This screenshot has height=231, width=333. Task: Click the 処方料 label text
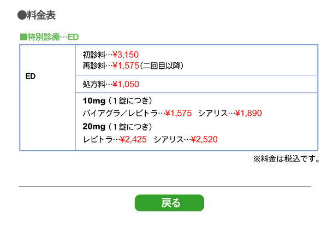(94, 84)
